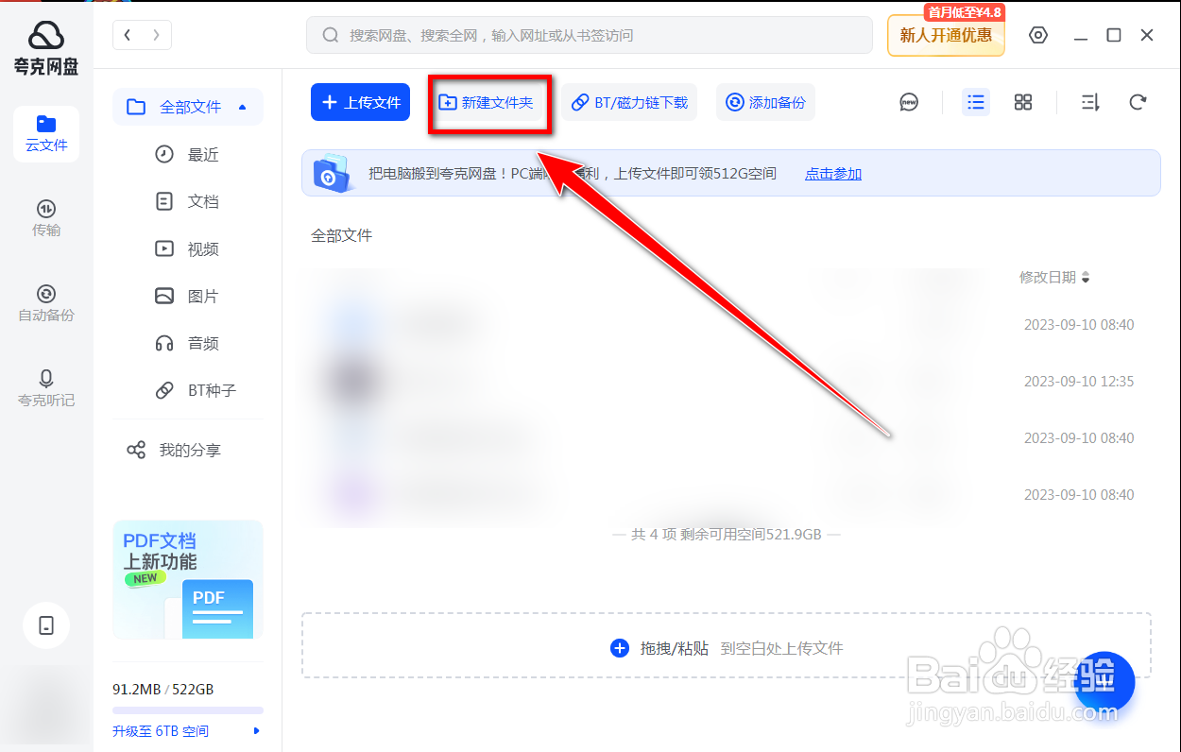The image size is (1181, 752).
Task: Click the mobile device icon in the sidebar
Action: 45,625
